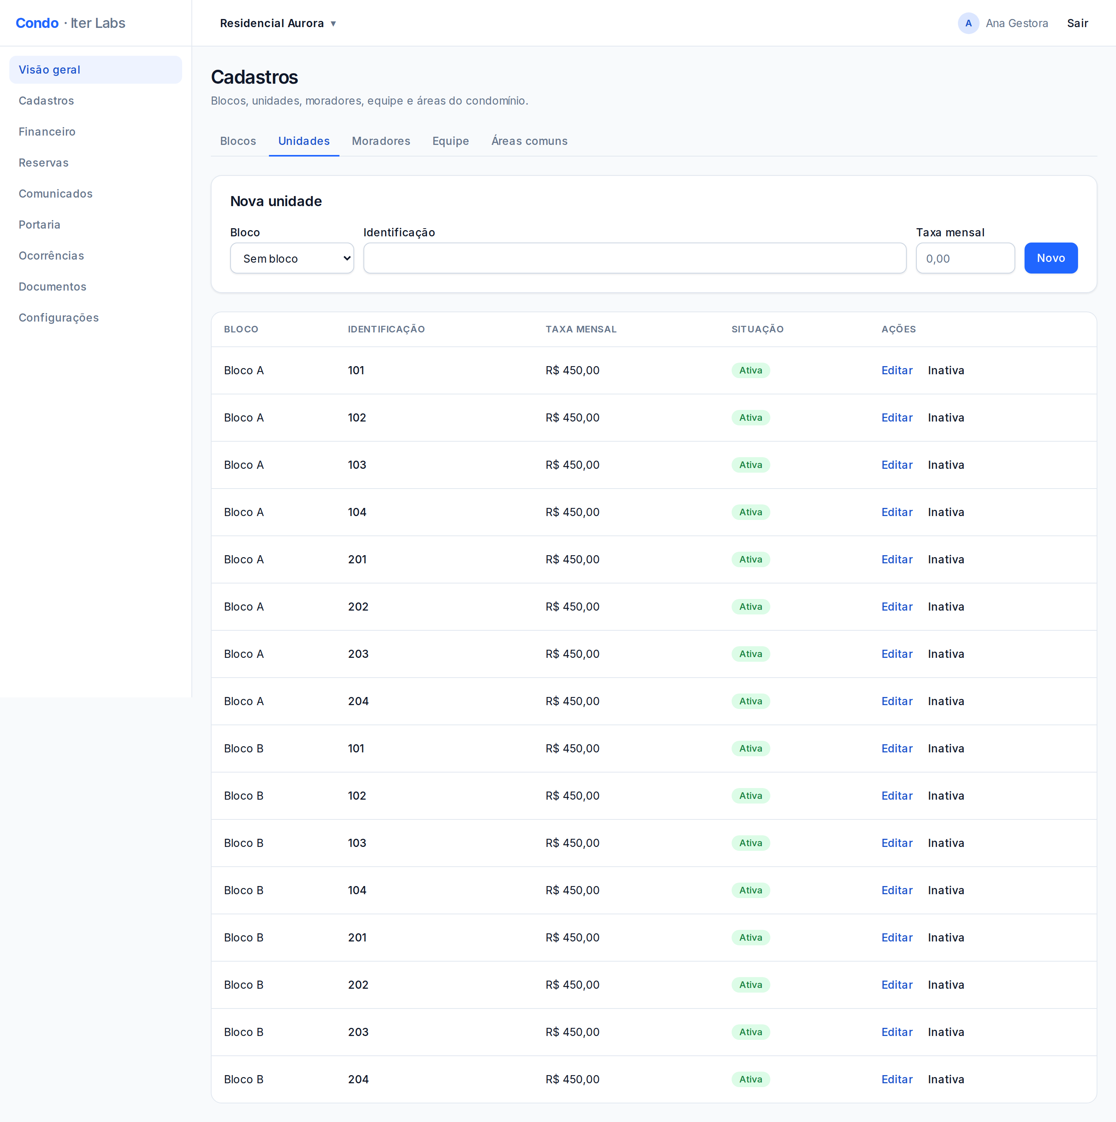Log out with the Sair button
This screenshot has width=1116, height=1122.
click(1077, 23)
